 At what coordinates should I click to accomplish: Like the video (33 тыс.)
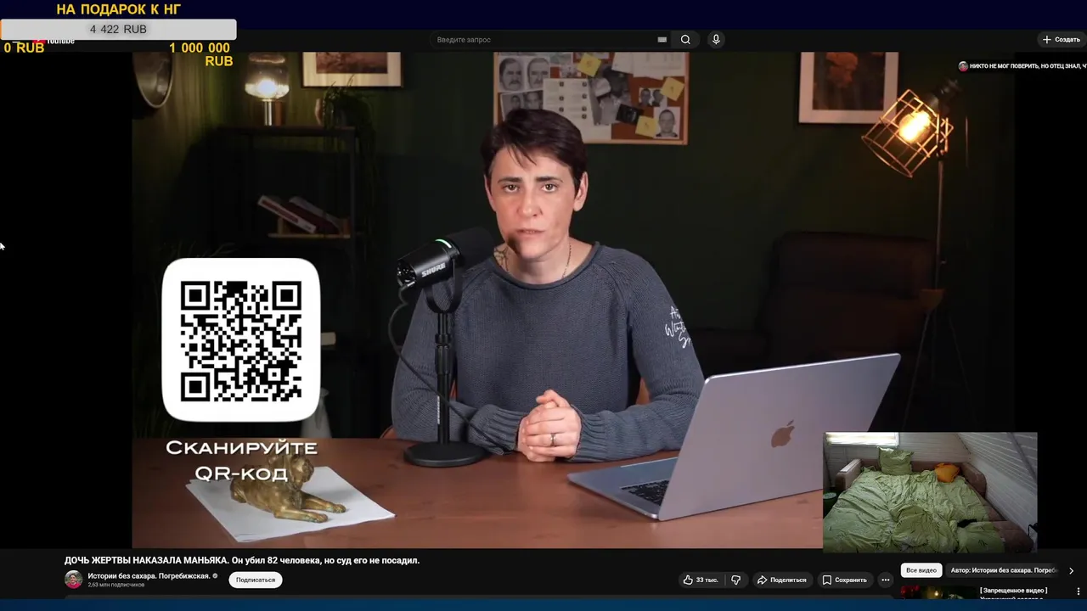[x=701, y=580]
